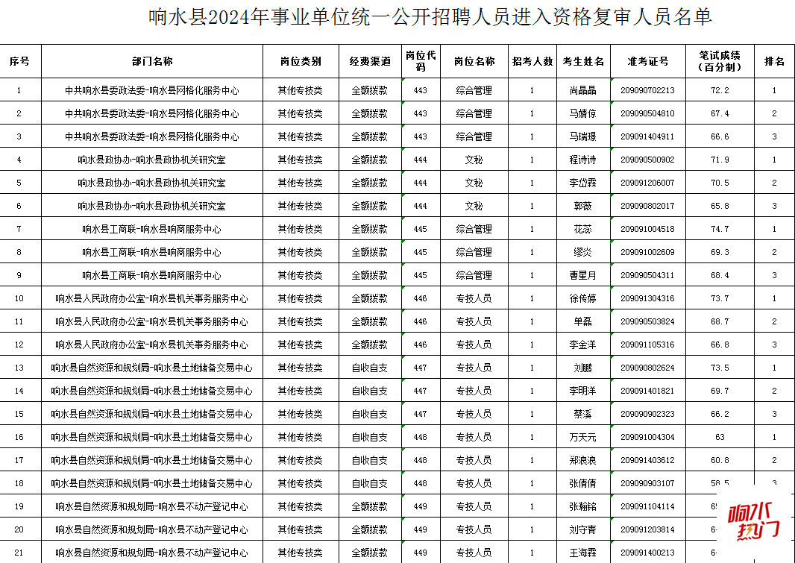Select score cell 66.6
The width and height of the screenshot is (795, 563).
[x=720, y=136]
